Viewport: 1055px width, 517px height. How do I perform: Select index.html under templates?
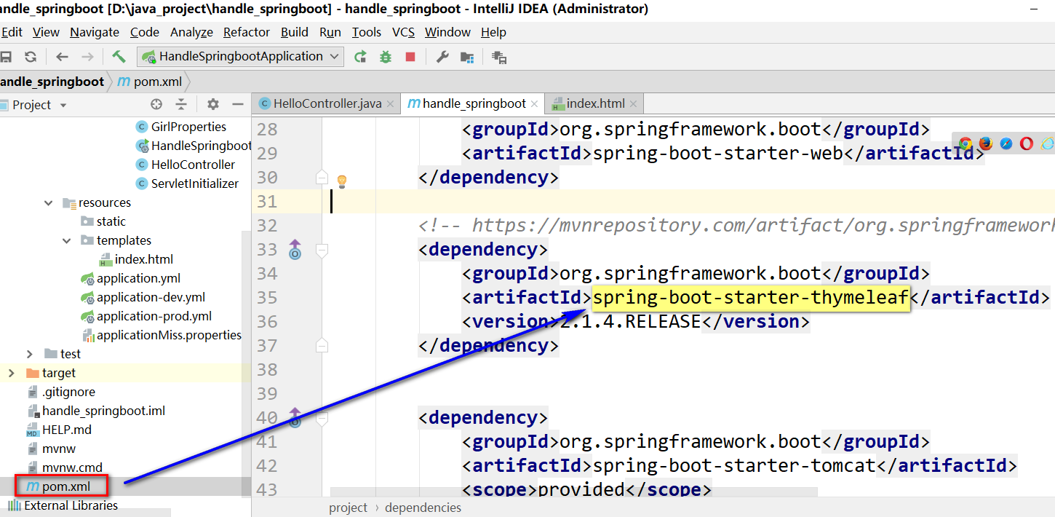click(136, 259)
